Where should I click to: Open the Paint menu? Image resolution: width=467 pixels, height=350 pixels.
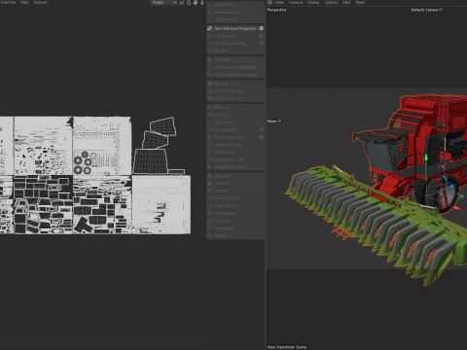click(x=24, y=2)
